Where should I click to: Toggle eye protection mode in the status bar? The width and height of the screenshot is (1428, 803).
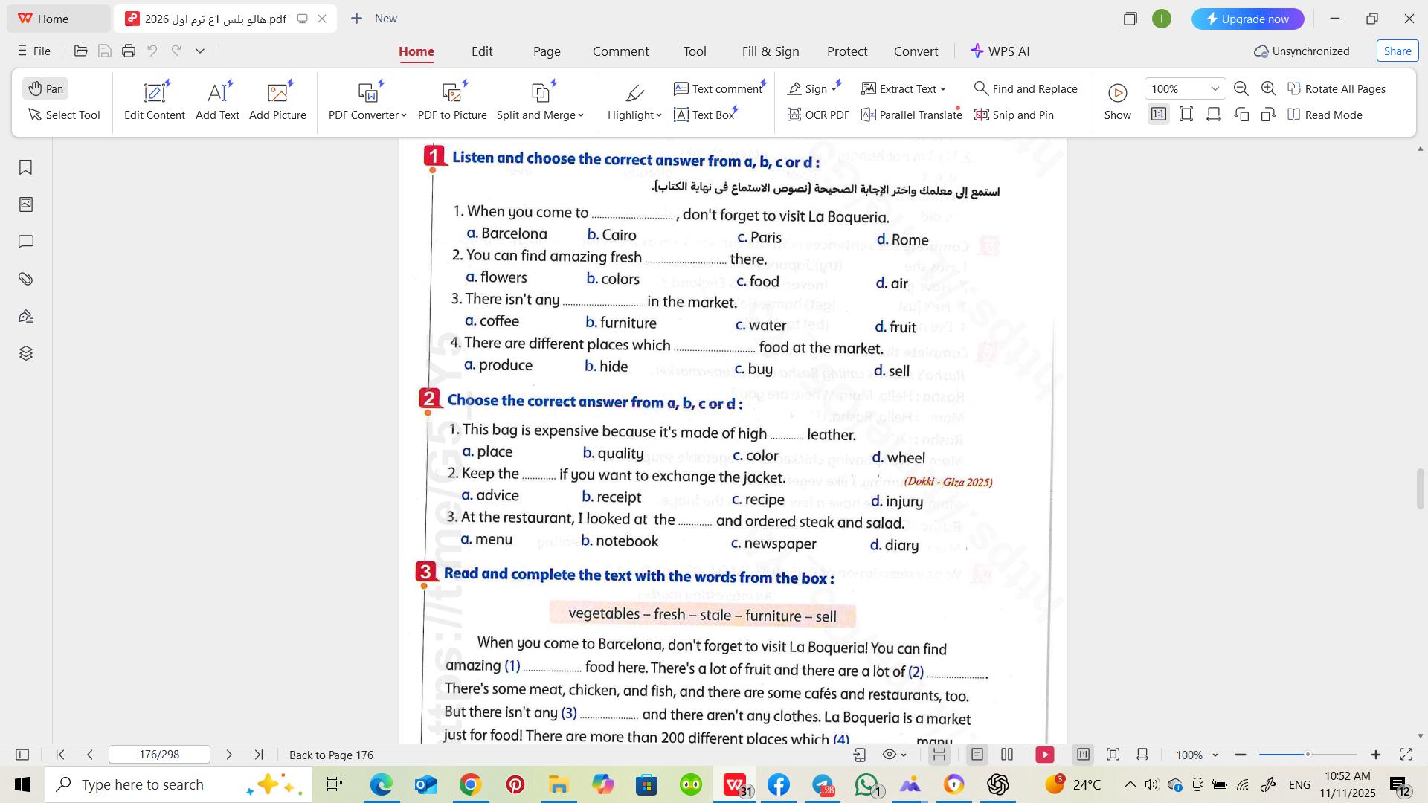[x=890, y=755]
